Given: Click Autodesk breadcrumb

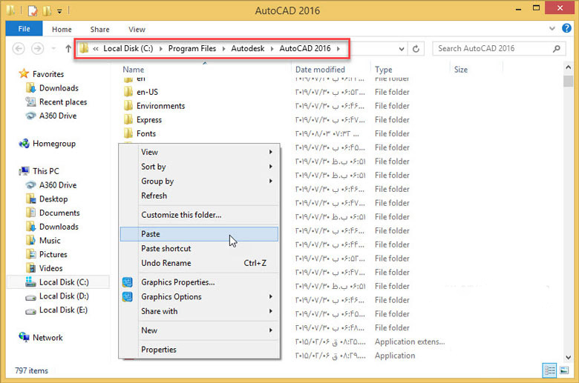Looking at the screenshot, I should tap(247, 49).
